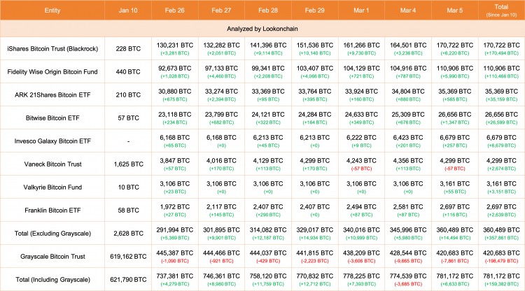
Task: Click the 24,633 BTC value
Action: click(361, 115)
